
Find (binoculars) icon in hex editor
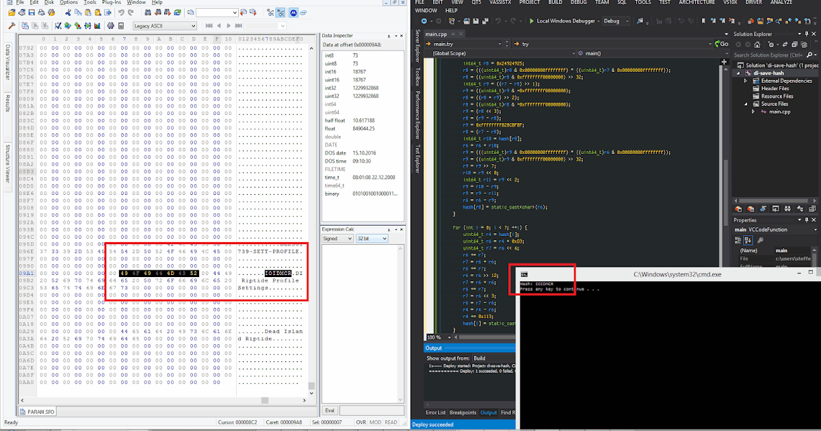pos(148,12)
